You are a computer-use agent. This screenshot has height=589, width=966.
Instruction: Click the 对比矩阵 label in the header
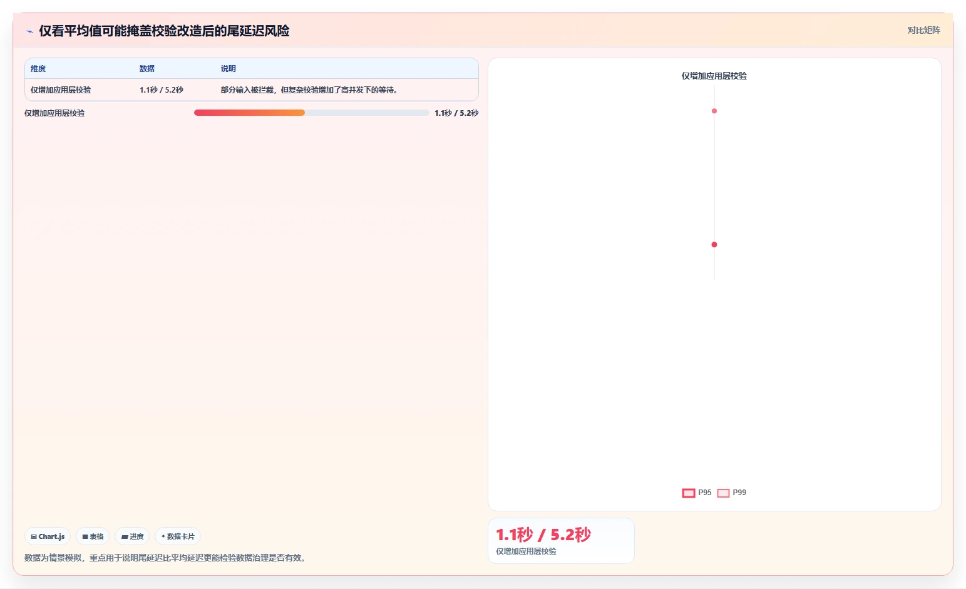coord(923,30)
